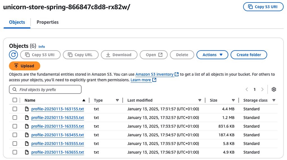Click Copy S3 URI button at top right
Screen dimensions: 287x160
pyautogui.click(x=263, y=7)
